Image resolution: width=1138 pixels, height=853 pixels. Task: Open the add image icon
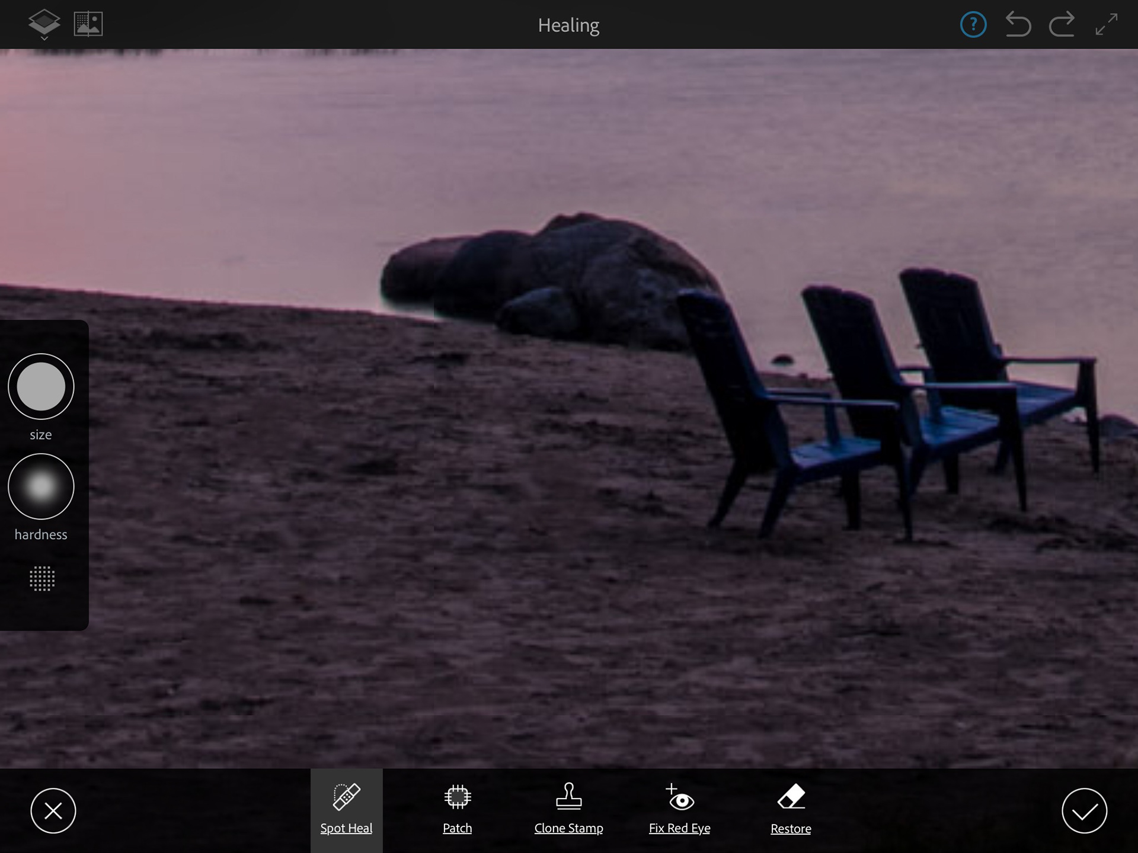[x=88, y=24]
